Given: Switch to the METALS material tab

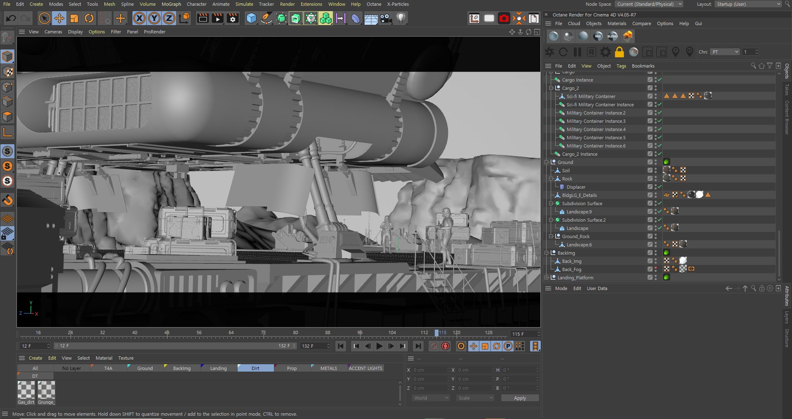Looking at the screenshot, I should 328,368.
